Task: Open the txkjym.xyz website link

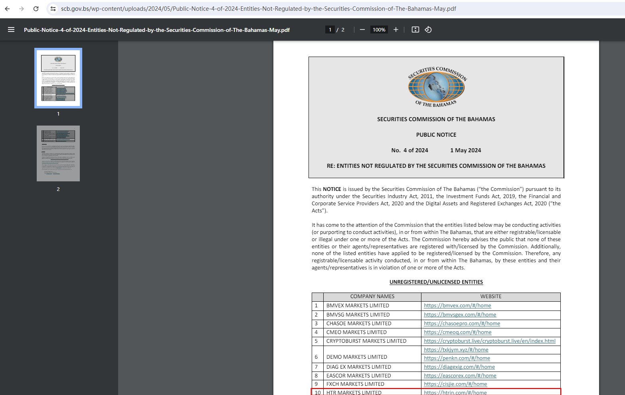Action: coord(456,350)
